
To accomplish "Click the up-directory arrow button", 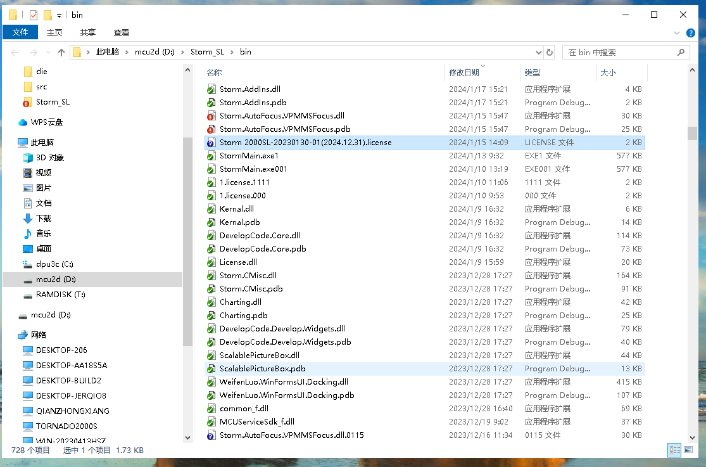I will tap(61, 53).
